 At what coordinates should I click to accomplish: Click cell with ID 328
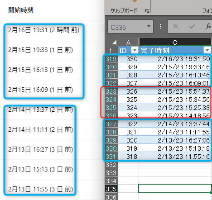click(128, 75)
